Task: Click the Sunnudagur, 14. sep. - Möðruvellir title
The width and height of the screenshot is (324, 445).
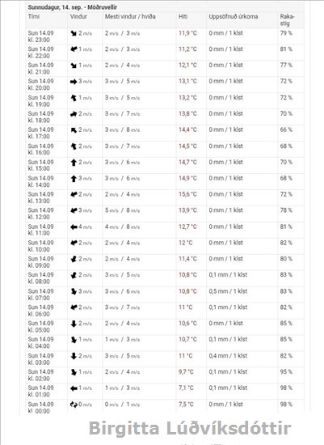Action: point(72,7)
